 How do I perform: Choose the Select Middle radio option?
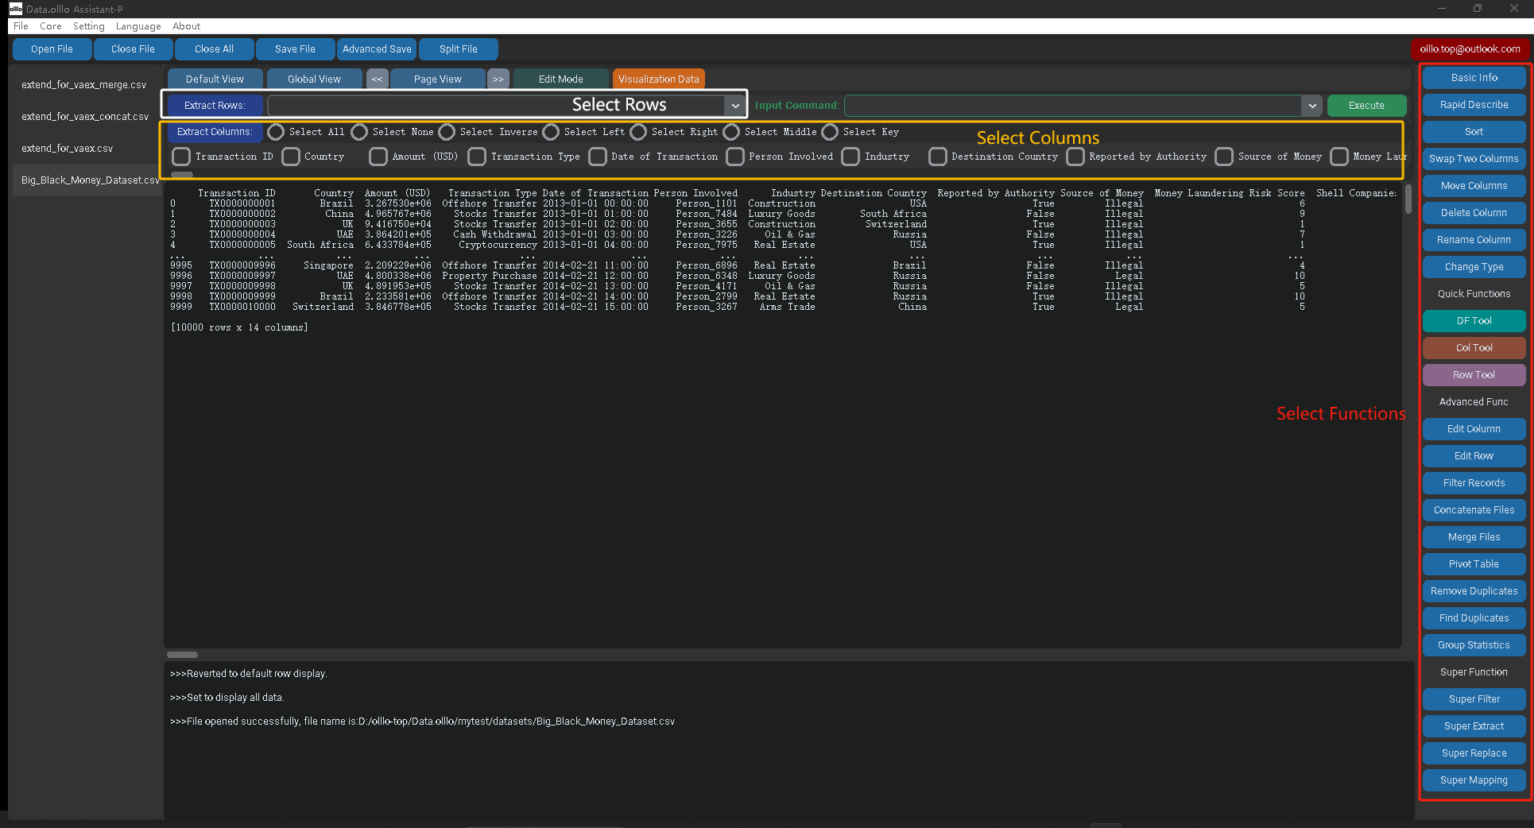tap(731, 132)
